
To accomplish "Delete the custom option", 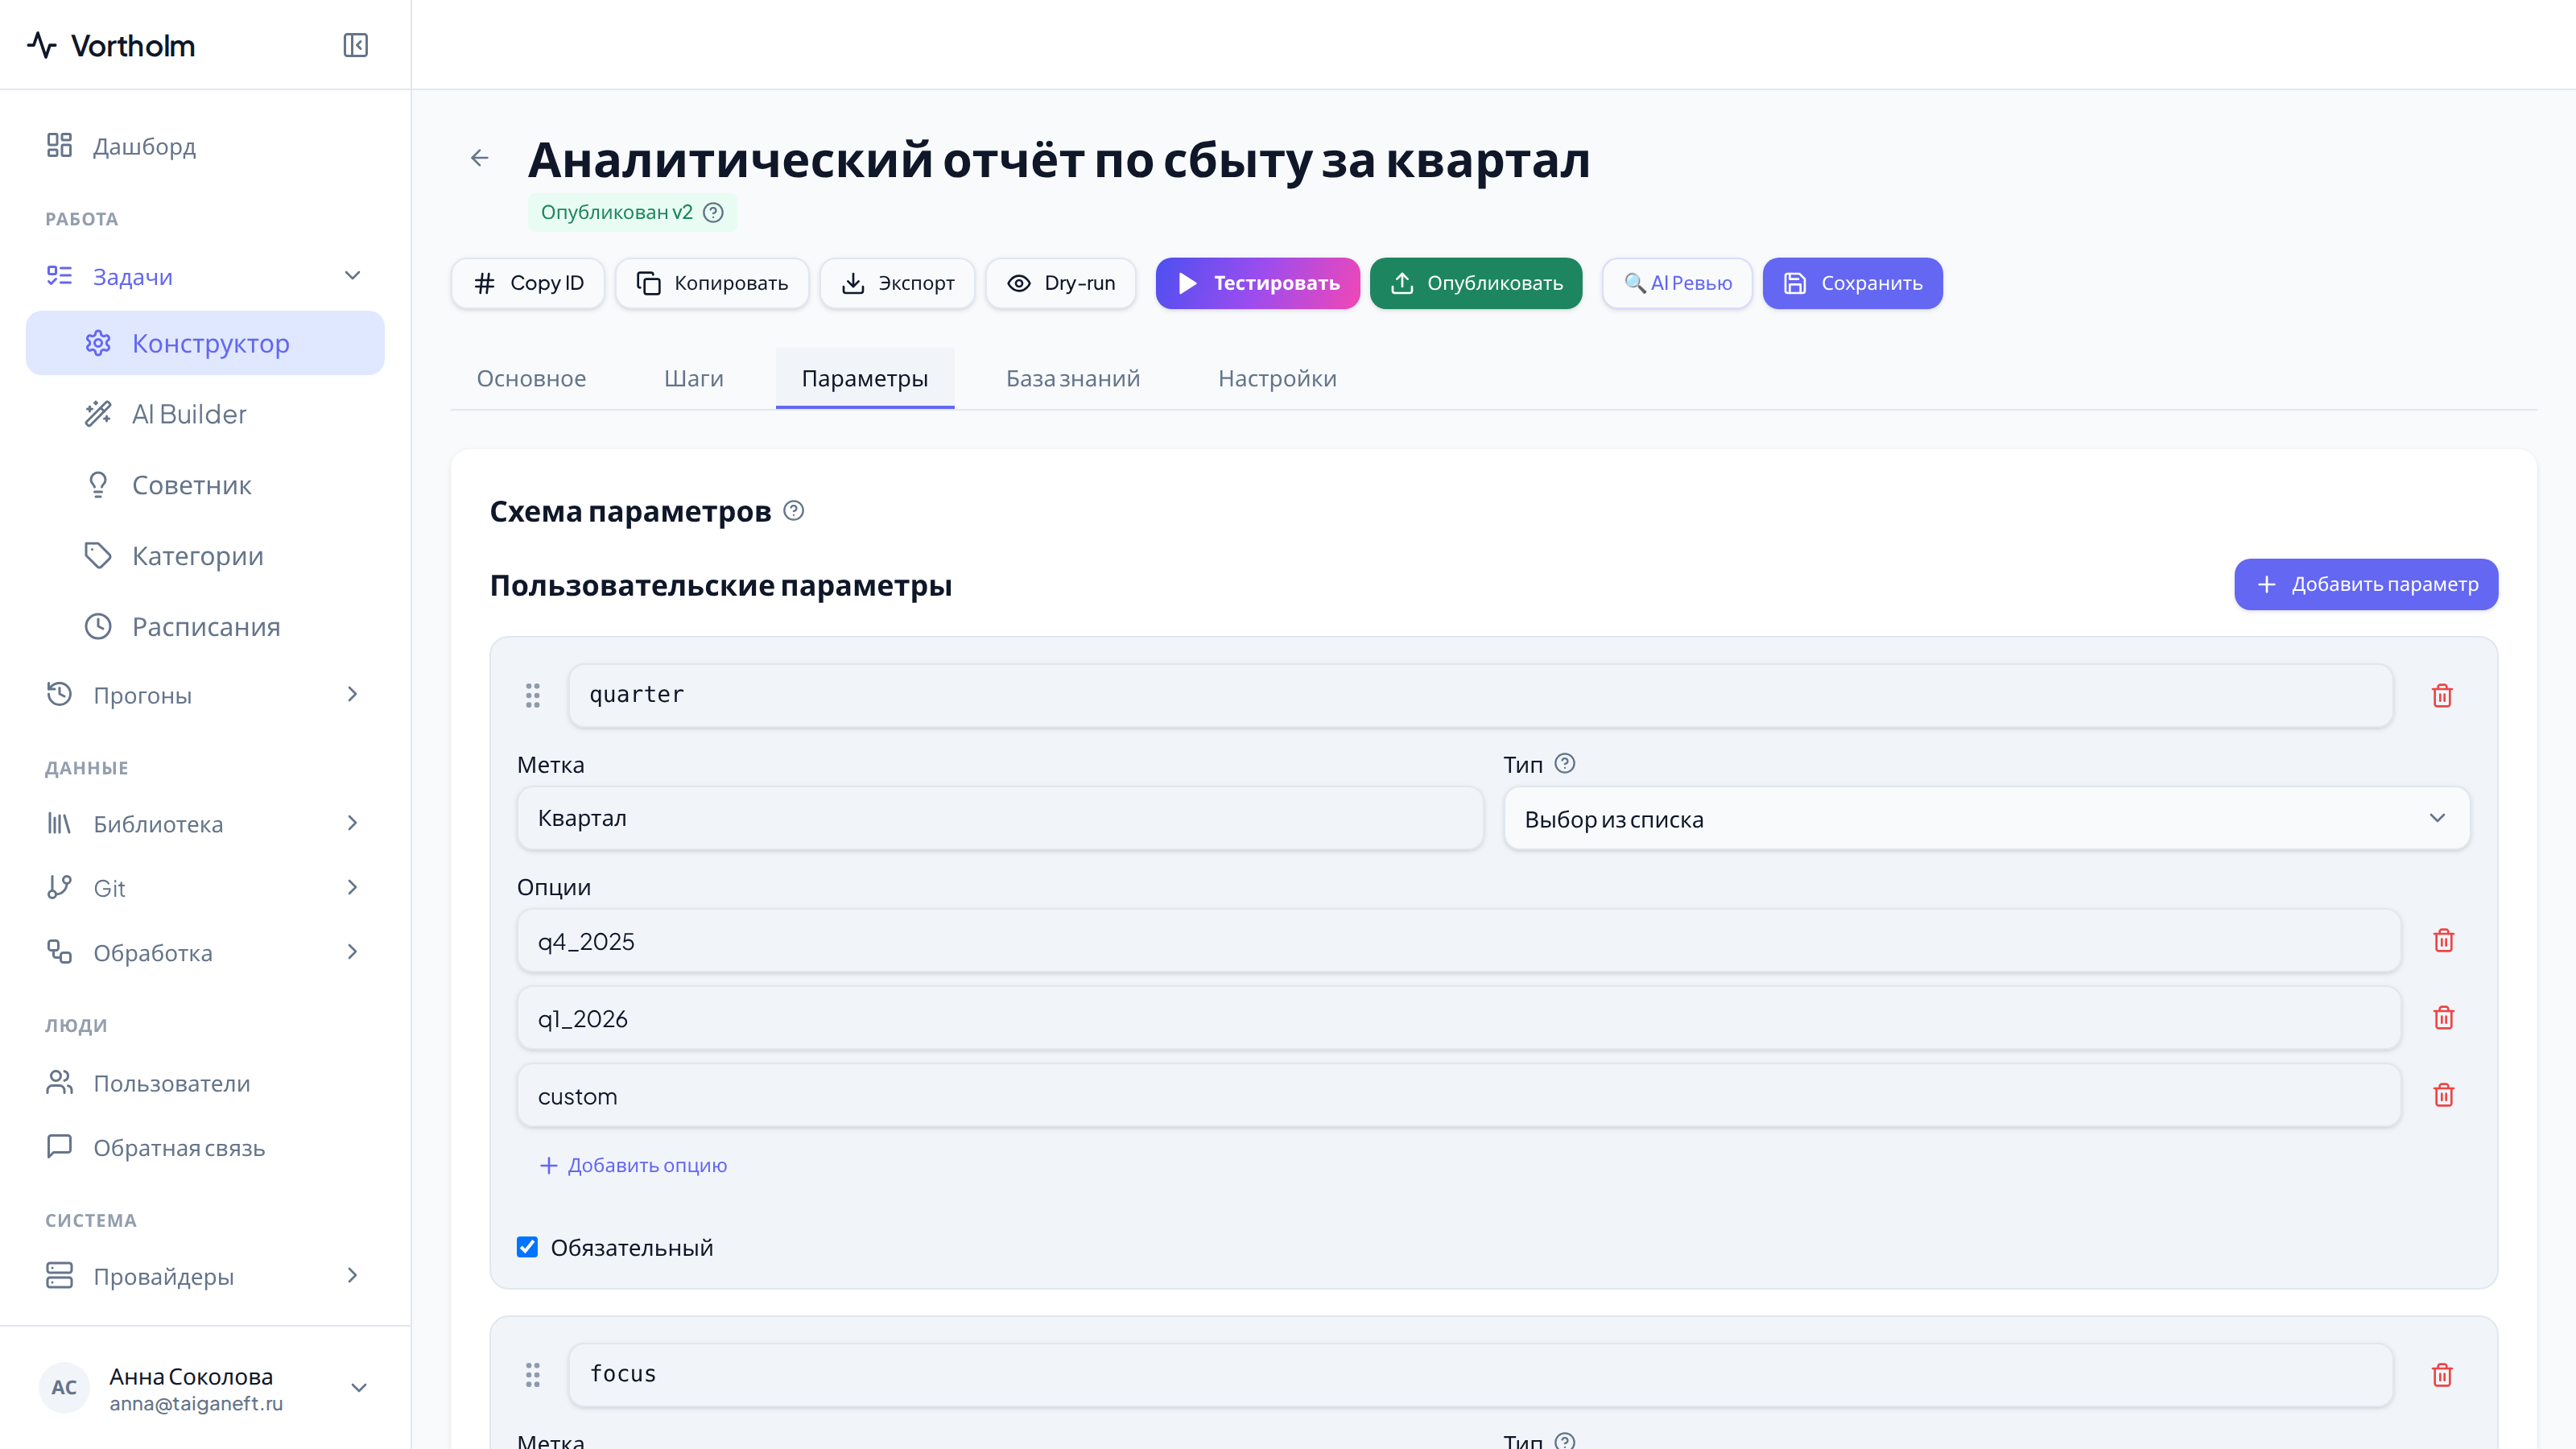I will pyautogui.click(x=2444, y=1095).
